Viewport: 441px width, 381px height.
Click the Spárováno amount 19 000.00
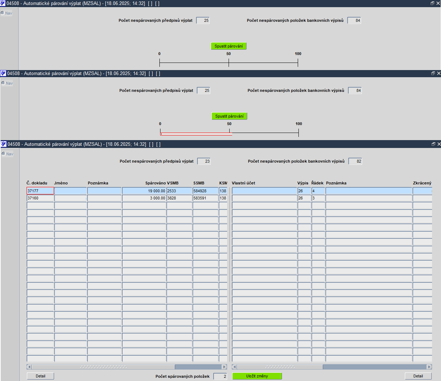[x=144, y=191]
